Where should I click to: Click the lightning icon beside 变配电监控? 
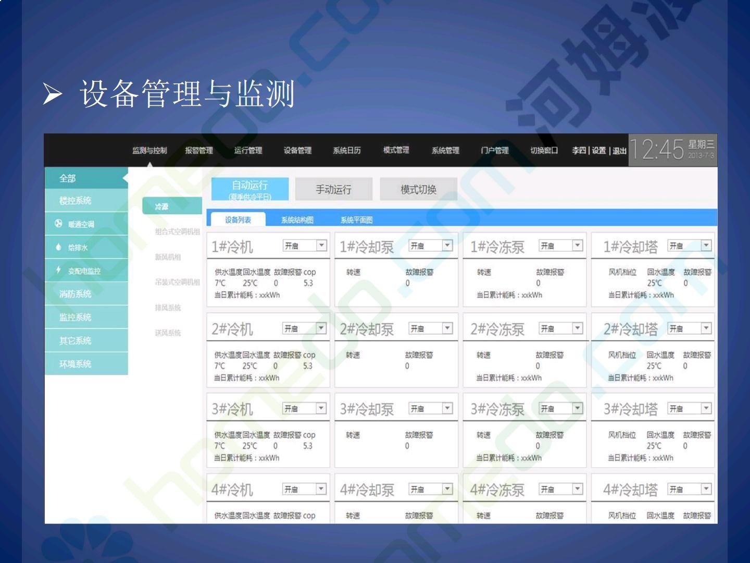click(x=58, y=270)
